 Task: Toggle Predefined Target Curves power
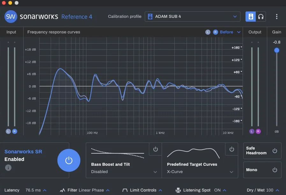pos(232,149)
